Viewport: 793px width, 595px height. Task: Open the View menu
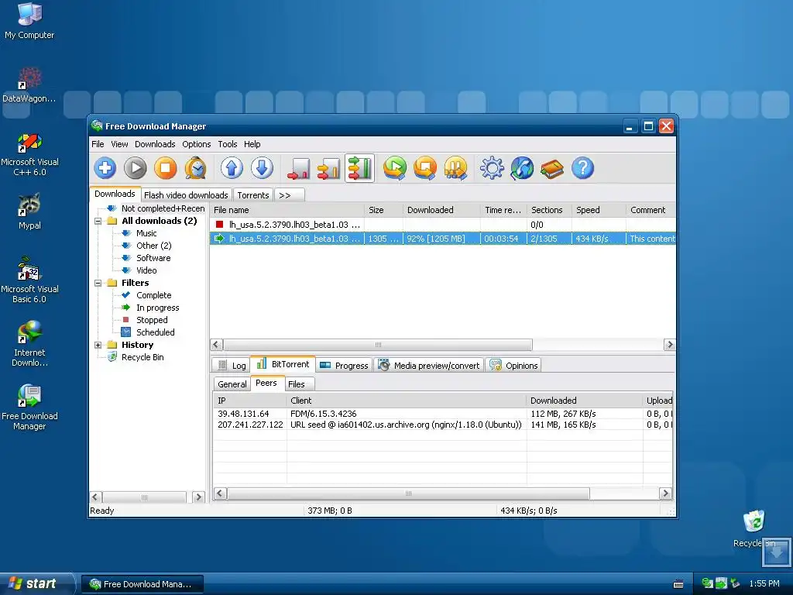[x=119, y=144]
